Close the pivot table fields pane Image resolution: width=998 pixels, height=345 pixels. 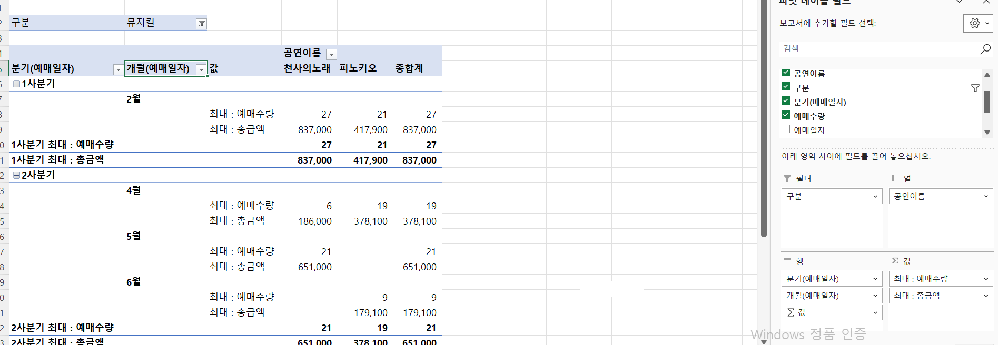click(x=986, y=2)
